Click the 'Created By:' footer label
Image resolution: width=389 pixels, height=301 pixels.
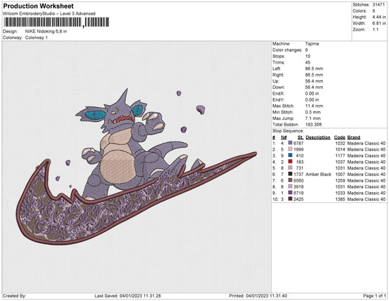14,296
